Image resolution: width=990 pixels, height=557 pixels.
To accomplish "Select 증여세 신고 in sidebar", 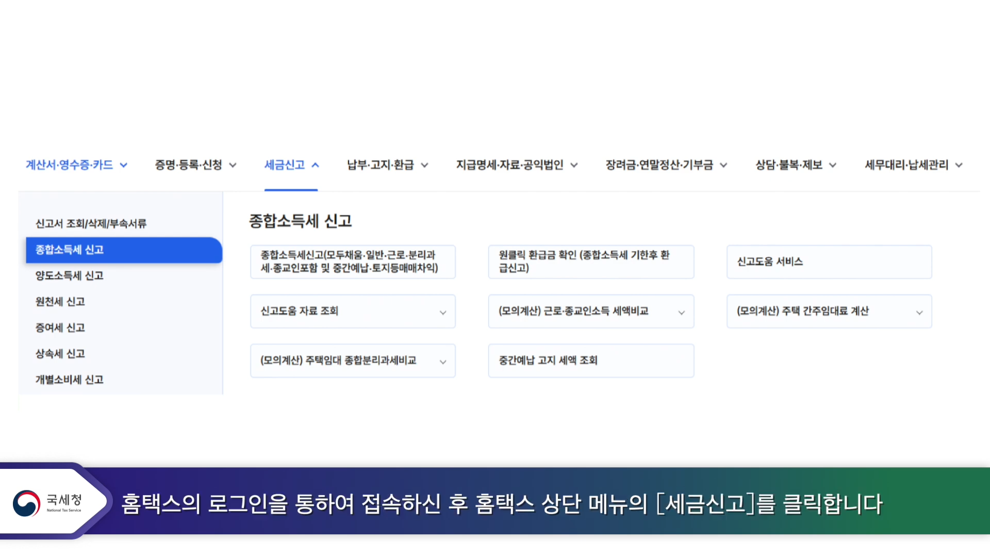I will click(x=60, y=328).
